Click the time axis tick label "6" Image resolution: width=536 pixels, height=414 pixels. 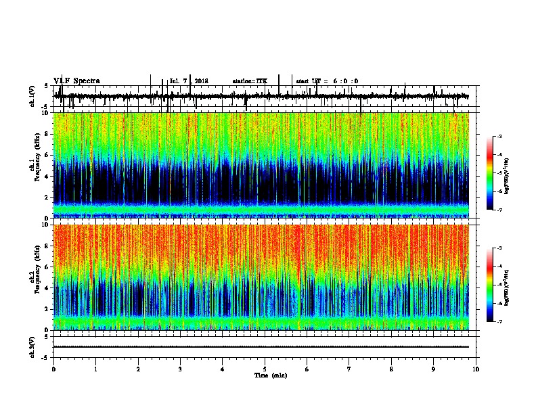coord(307,369)
